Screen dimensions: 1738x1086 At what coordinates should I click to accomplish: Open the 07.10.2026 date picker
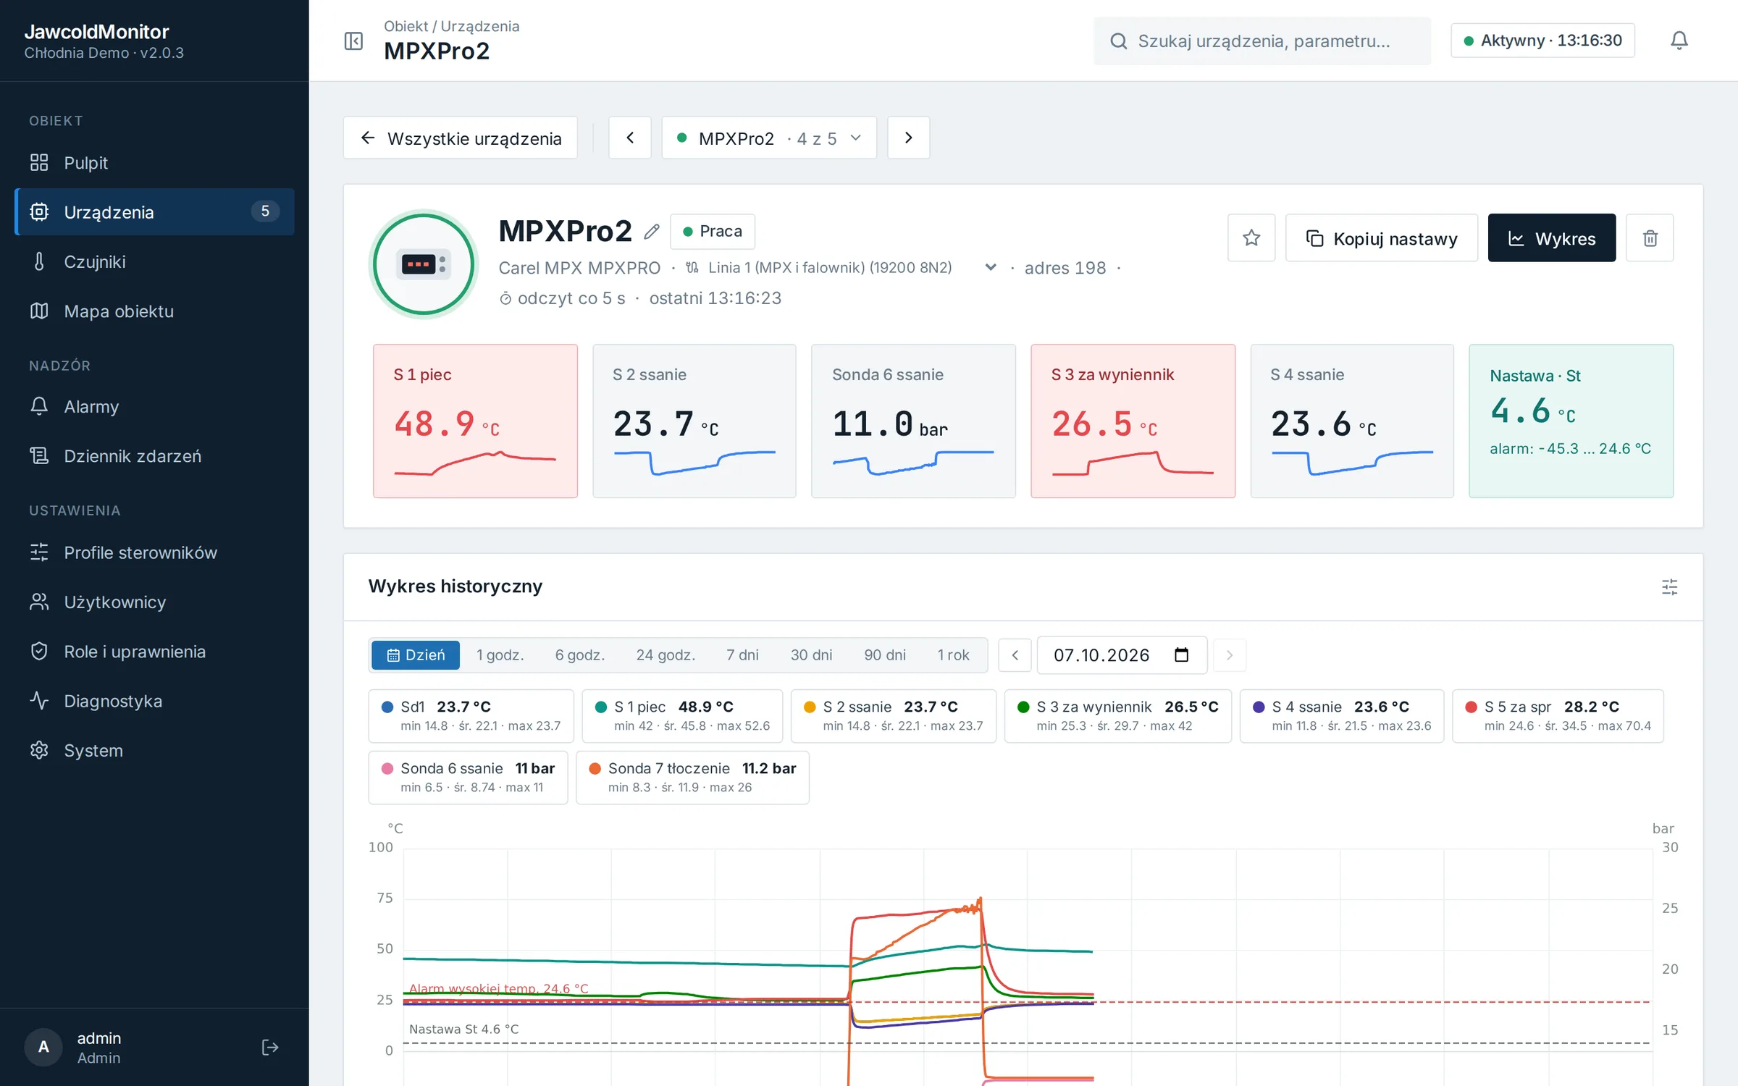click(x=1122, y=655)
